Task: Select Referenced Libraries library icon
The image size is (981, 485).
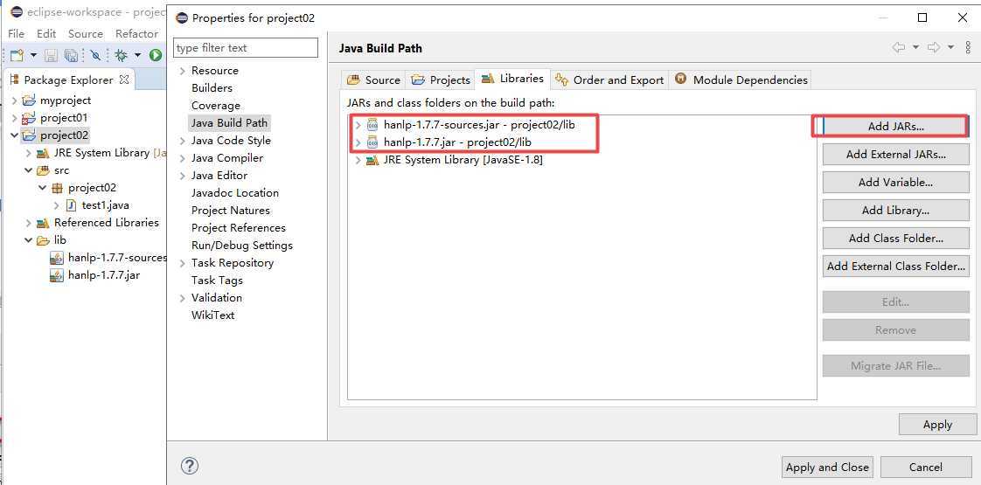Action: point(43,223)
